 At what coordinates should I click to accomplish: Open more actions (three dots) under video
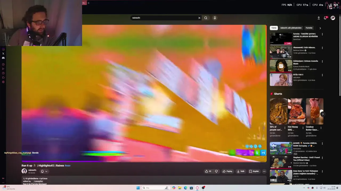264,171
